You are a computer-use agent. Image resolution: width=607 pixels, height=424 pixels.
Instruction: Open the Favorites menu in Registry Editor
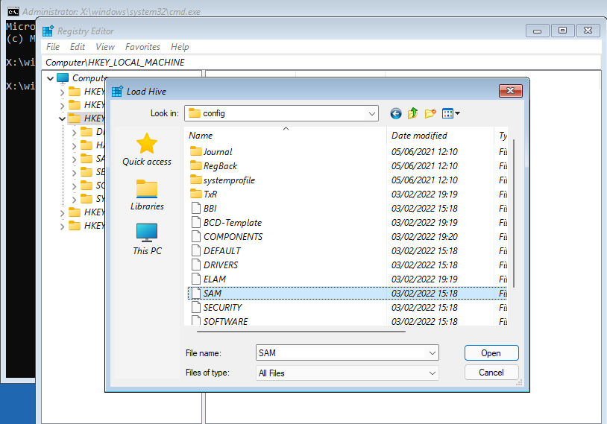[142, 47]
